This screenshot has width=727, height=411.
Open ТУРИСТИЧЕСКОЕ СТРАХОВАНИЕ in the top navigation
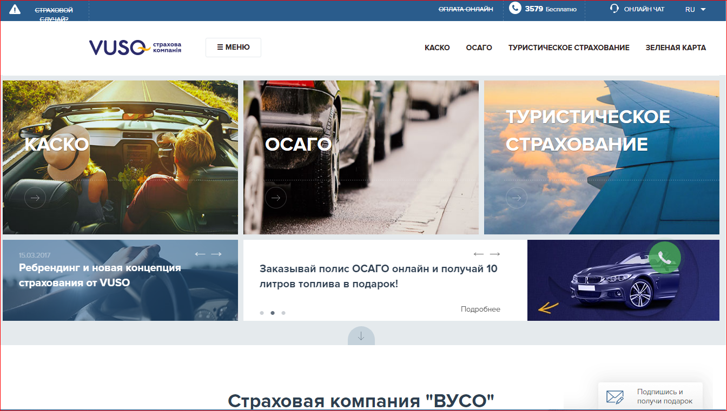coord(569,48)
